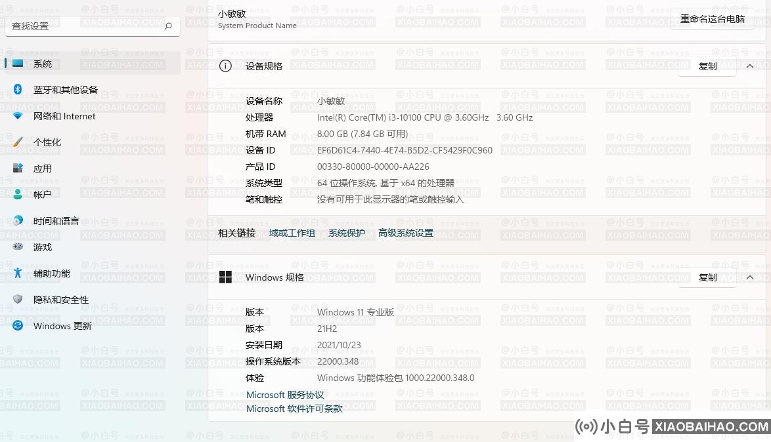
Task: Click the Apps icon in sidebar
Action: [18, 168]
